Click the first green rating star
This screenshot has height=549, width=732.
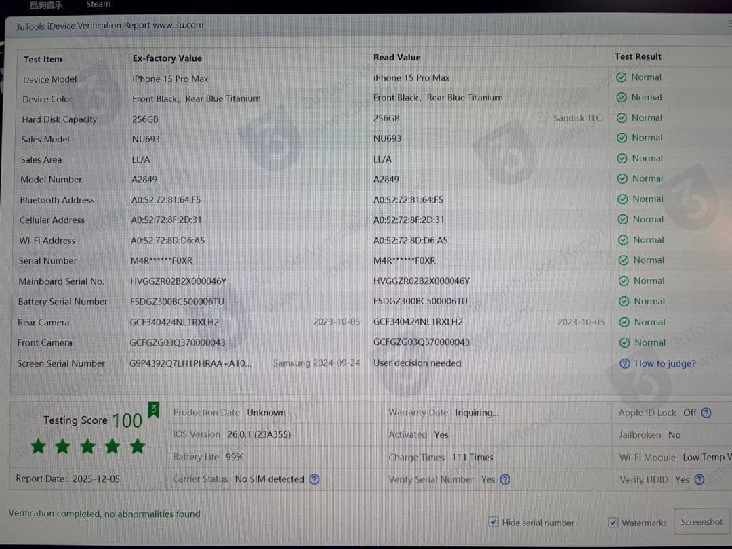[x=38, y=446]
